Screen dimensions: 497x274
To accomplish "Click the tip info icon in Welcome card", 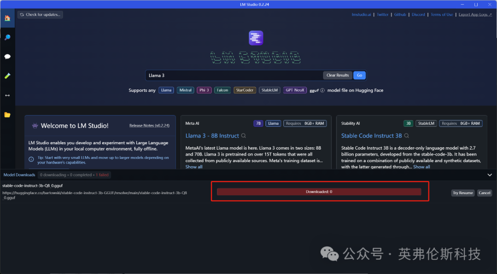I will [x=31, y=160].
